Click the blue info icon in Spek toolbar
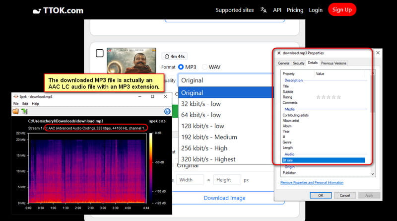397x221 pixels. click(x=167, y=111)
